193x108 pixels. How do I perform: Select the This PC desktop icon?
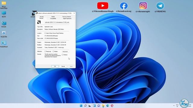point(4,14)
